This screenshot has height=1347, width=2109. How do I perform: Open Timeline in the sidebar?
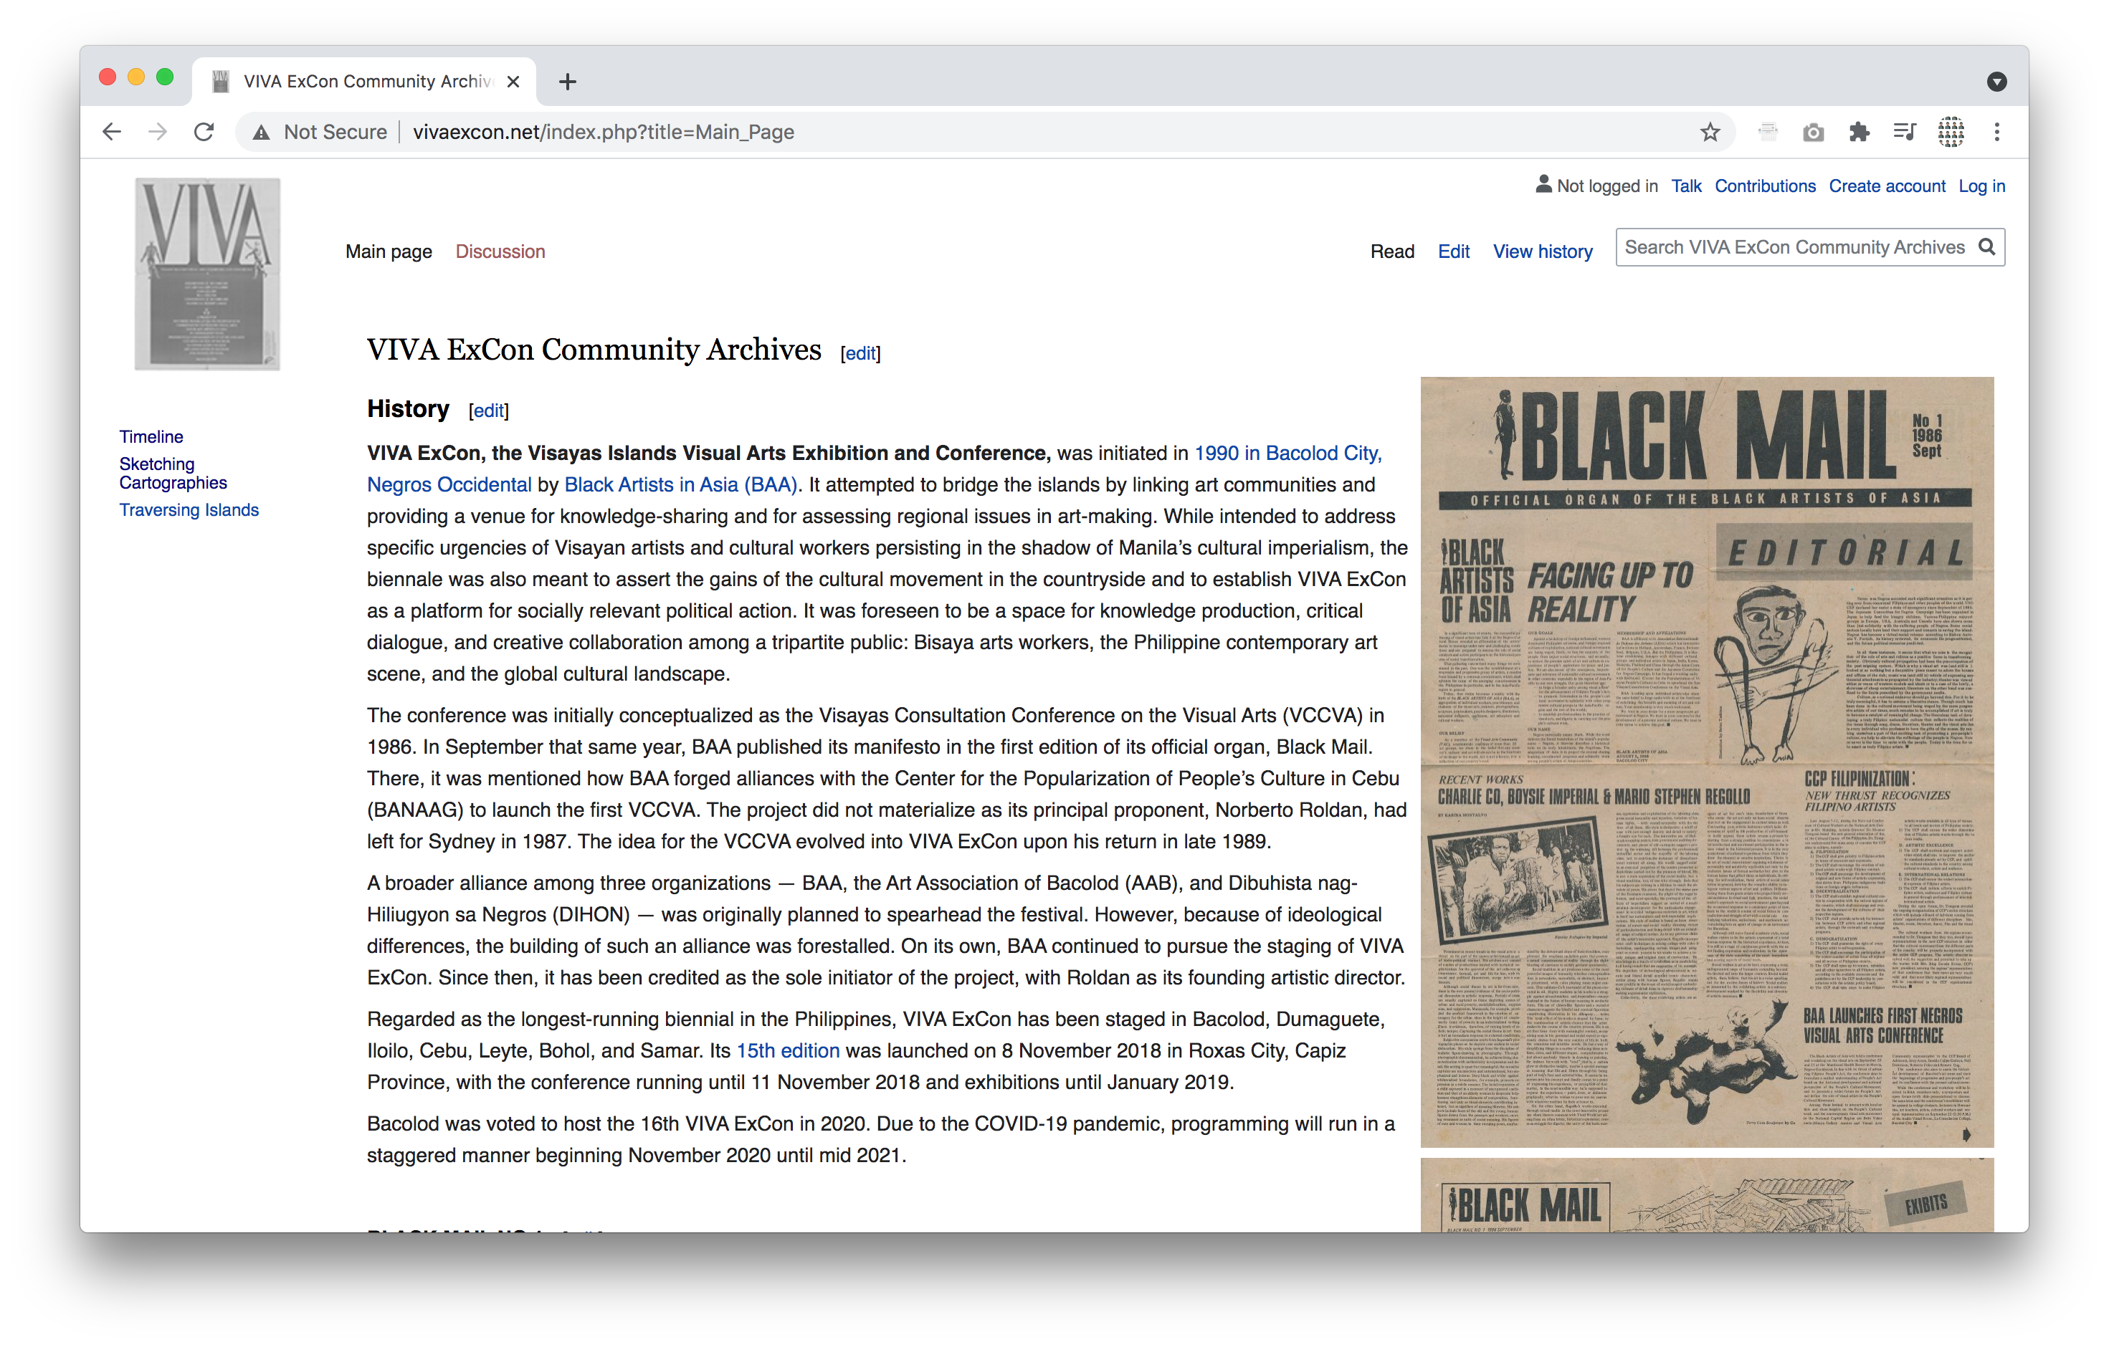pos(151,437)
